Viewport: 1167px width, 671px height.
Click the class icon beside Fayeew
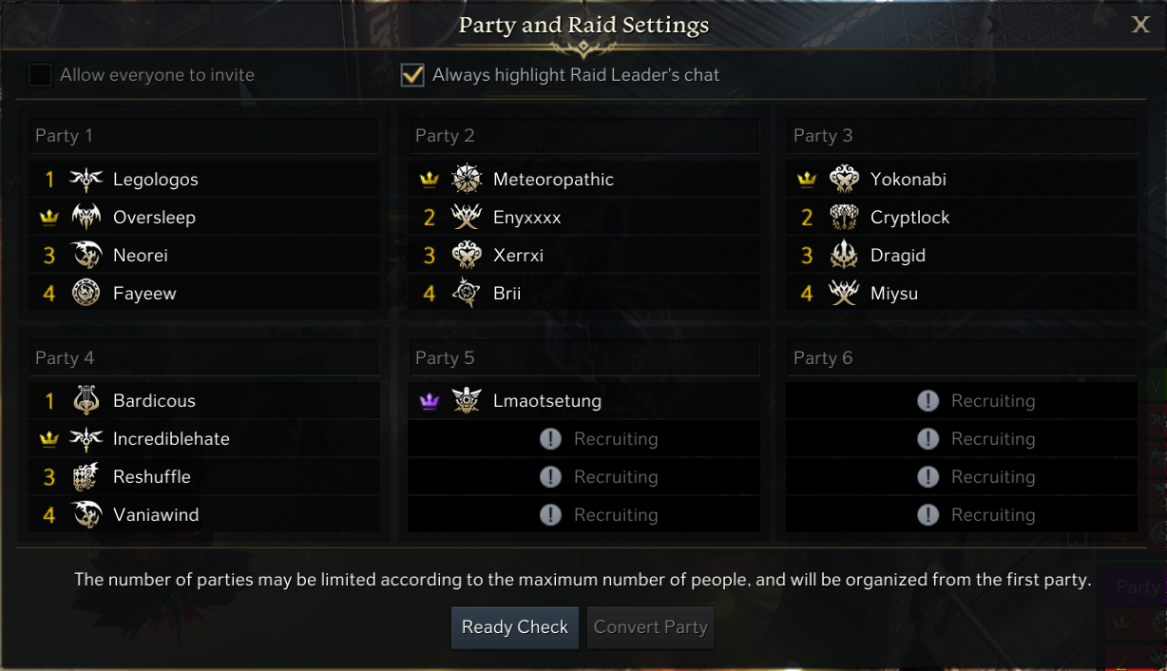pos(86,294)
